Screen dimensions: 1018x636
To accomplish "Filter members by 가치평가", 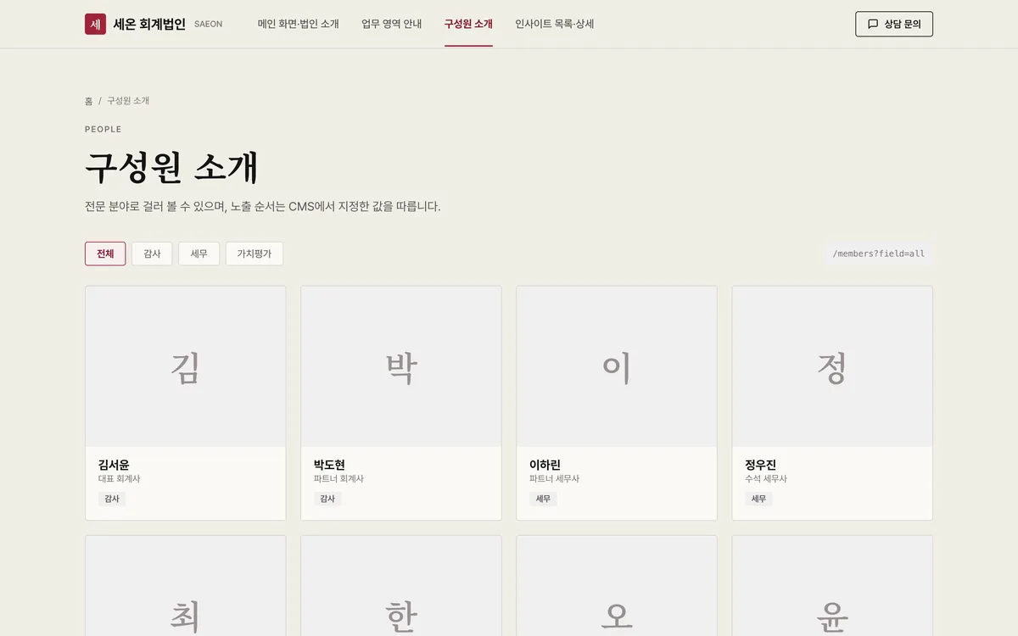I will 255,254.
